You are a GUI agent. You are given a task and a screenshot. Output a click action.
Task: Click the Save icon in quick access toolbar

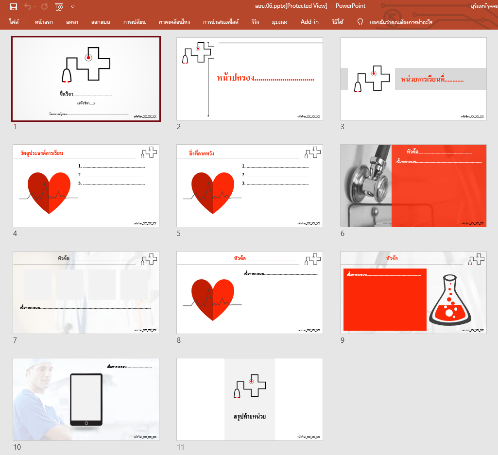point(14,6)
